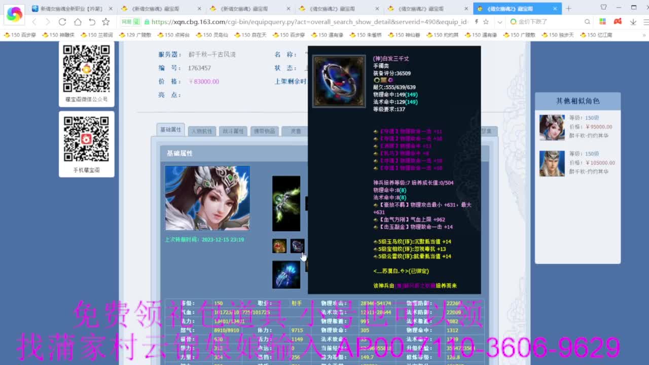This screenshot has height=365, width=649.
Task: Open bookmark 129 广陵散
Action: 135,35
